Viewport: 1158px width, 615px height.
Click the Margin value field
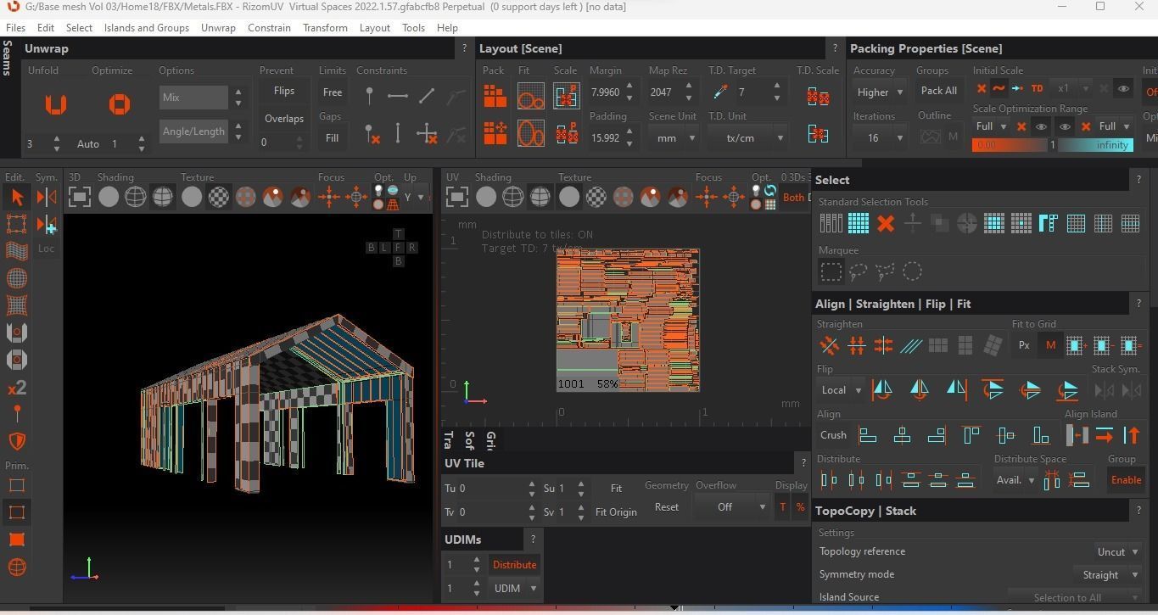point(606,92)
